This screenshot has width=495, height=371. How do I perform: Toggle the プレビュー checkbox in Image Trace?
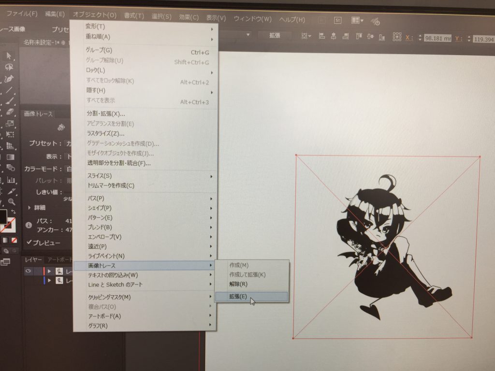29,242
